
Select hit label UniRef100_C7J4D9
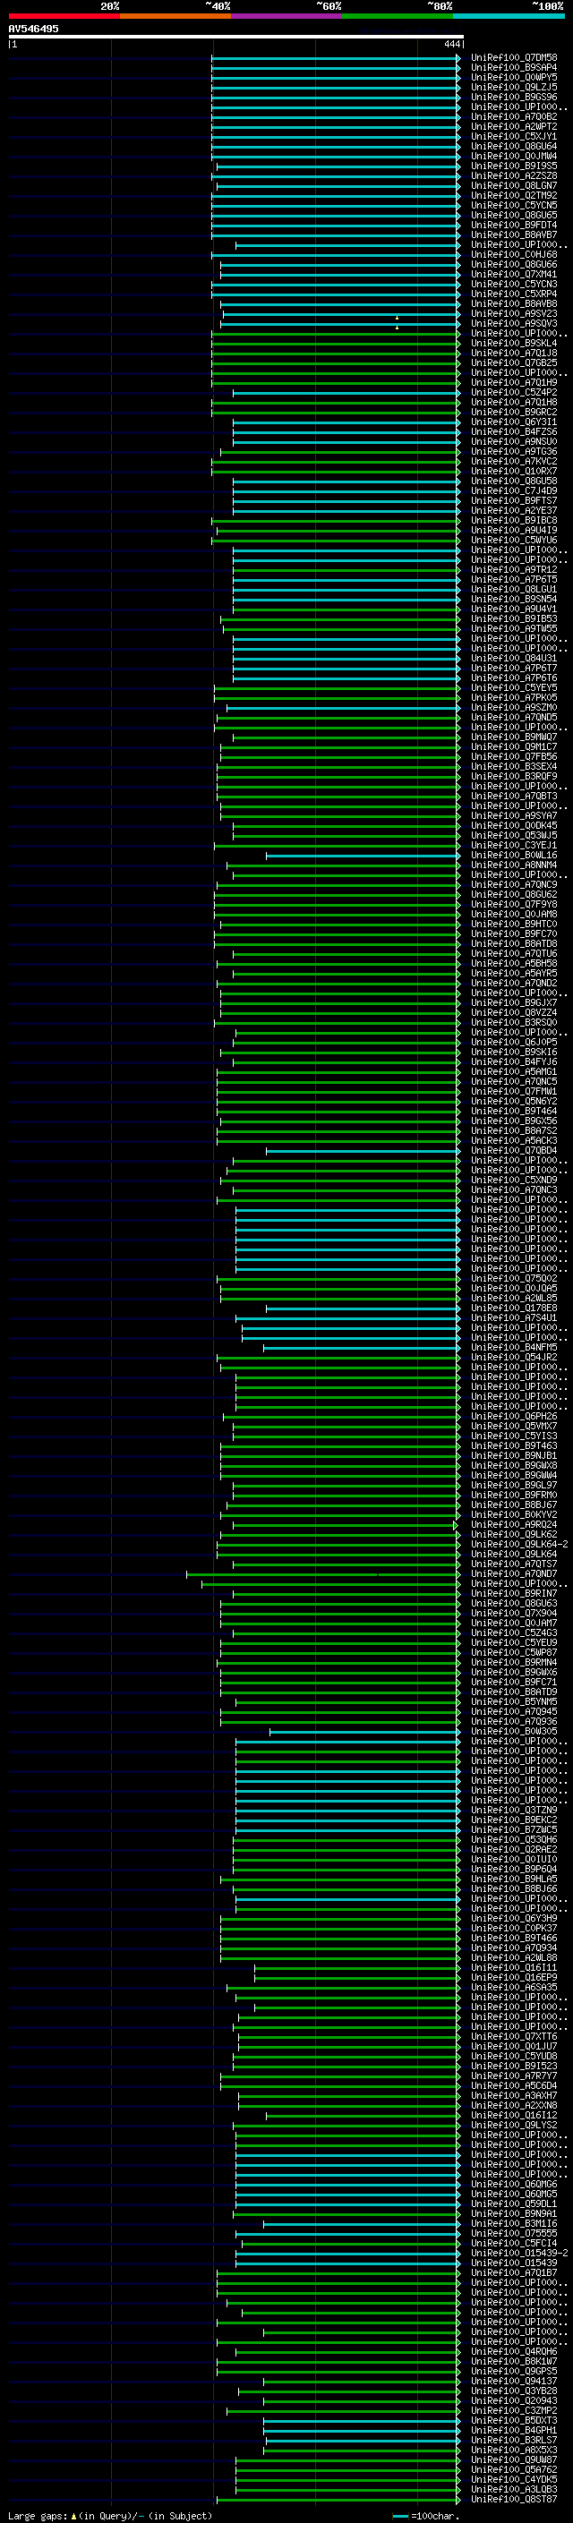tap(514, 490)
